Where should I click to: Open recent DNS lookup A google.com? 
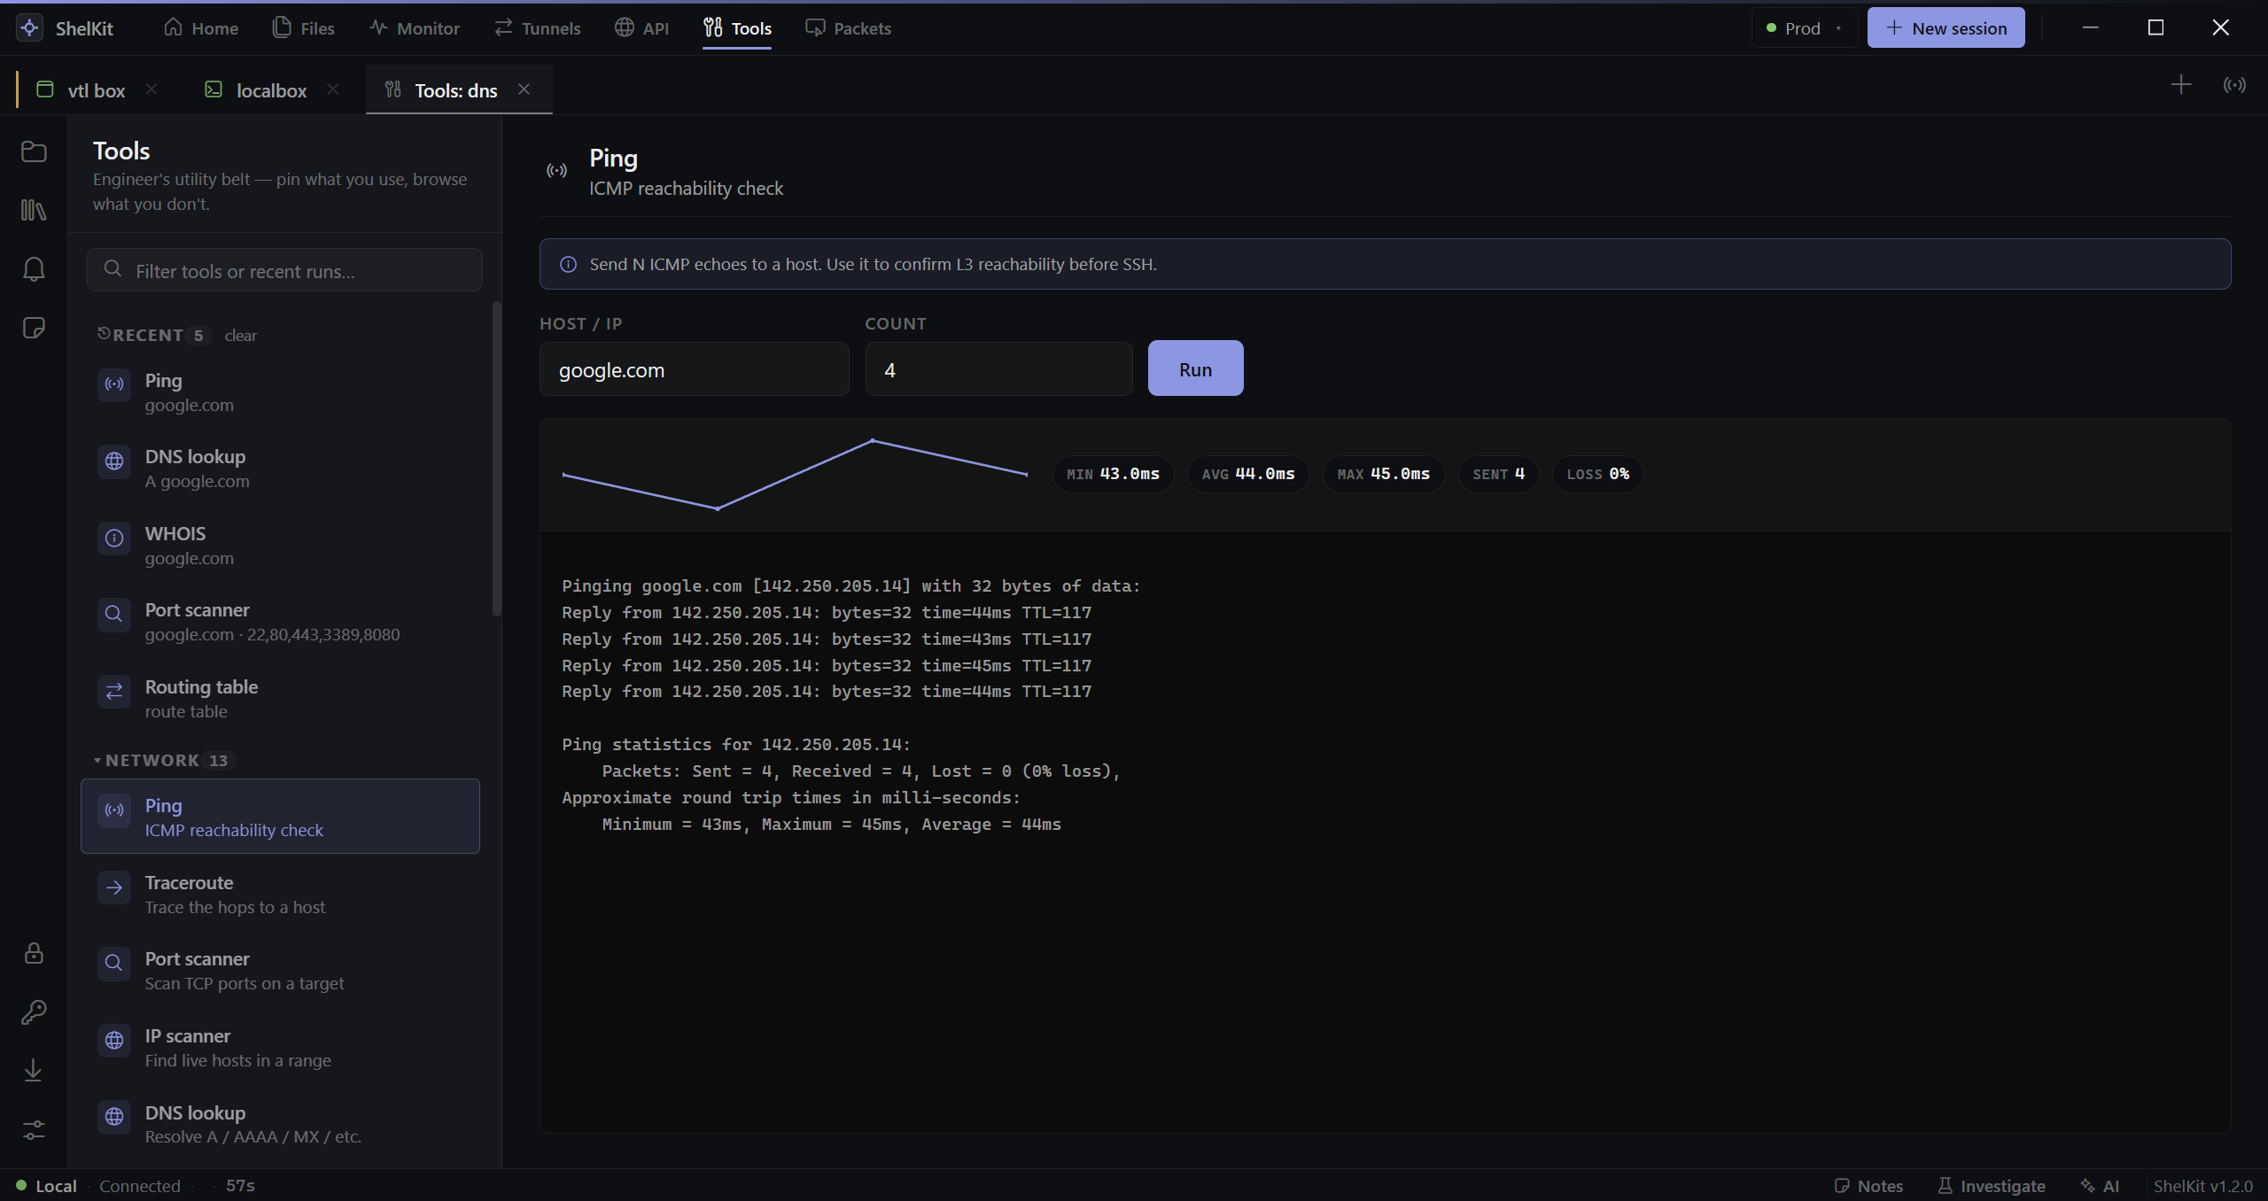pyautogui.click(x=280, y=468)
